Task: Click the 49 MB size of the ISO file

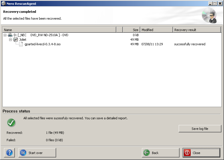Action: [135, 44]
